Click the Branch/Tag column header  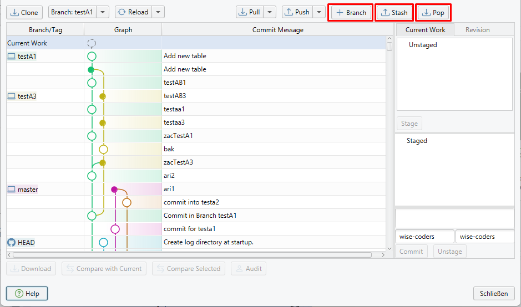[x=45, y=30]
